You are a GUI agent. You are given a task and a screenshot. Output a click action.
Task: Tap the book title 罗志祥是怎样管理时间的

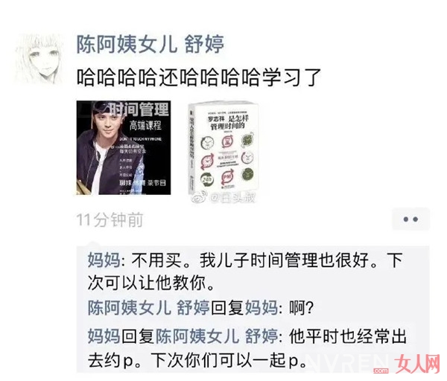(228, 123)
